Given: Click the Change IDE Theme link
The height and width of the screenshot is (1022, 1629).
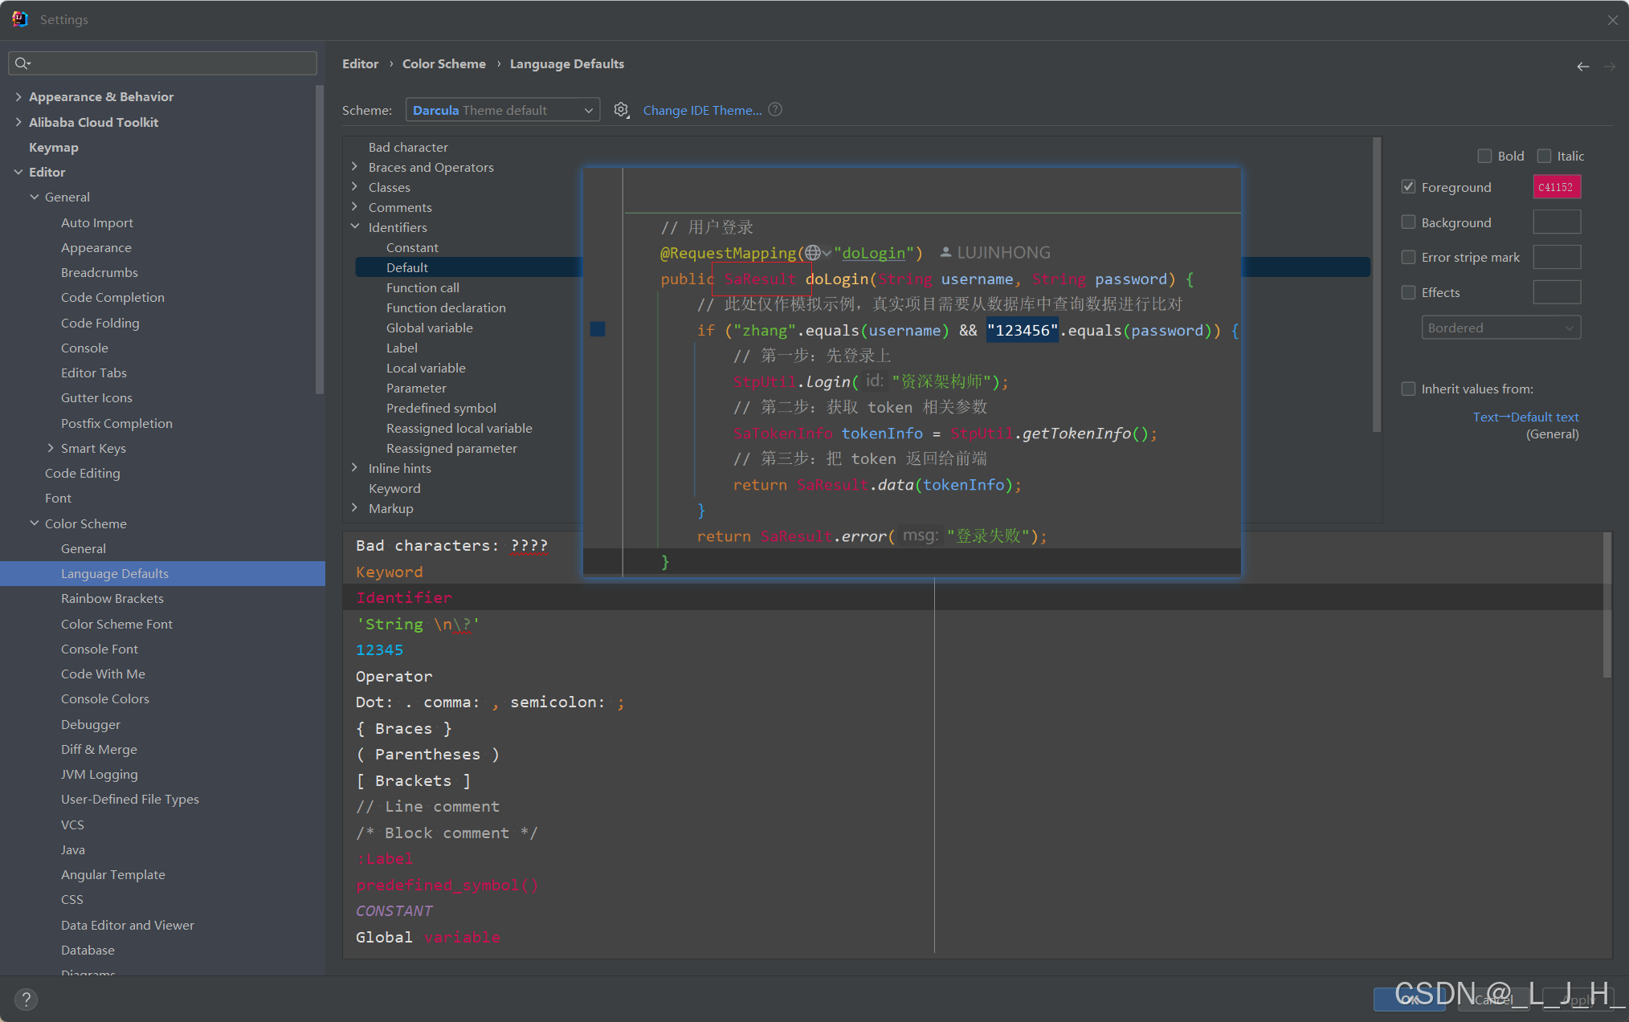Looking at the screenshot, I should (702, 110).
